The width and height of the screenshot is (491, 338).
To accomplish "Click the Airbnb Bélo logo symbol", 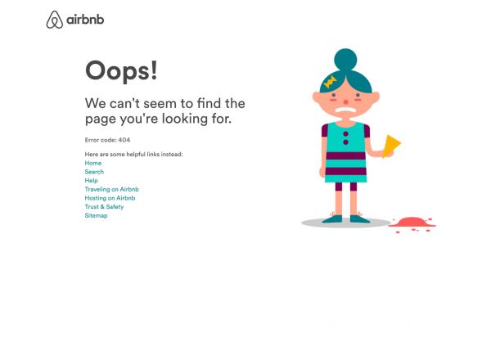I will coord(55,20).
